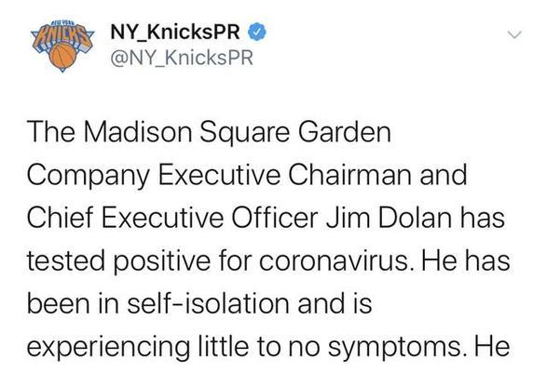Expand the tweet options chevron

pyautogui.click(x=514, y=34)
